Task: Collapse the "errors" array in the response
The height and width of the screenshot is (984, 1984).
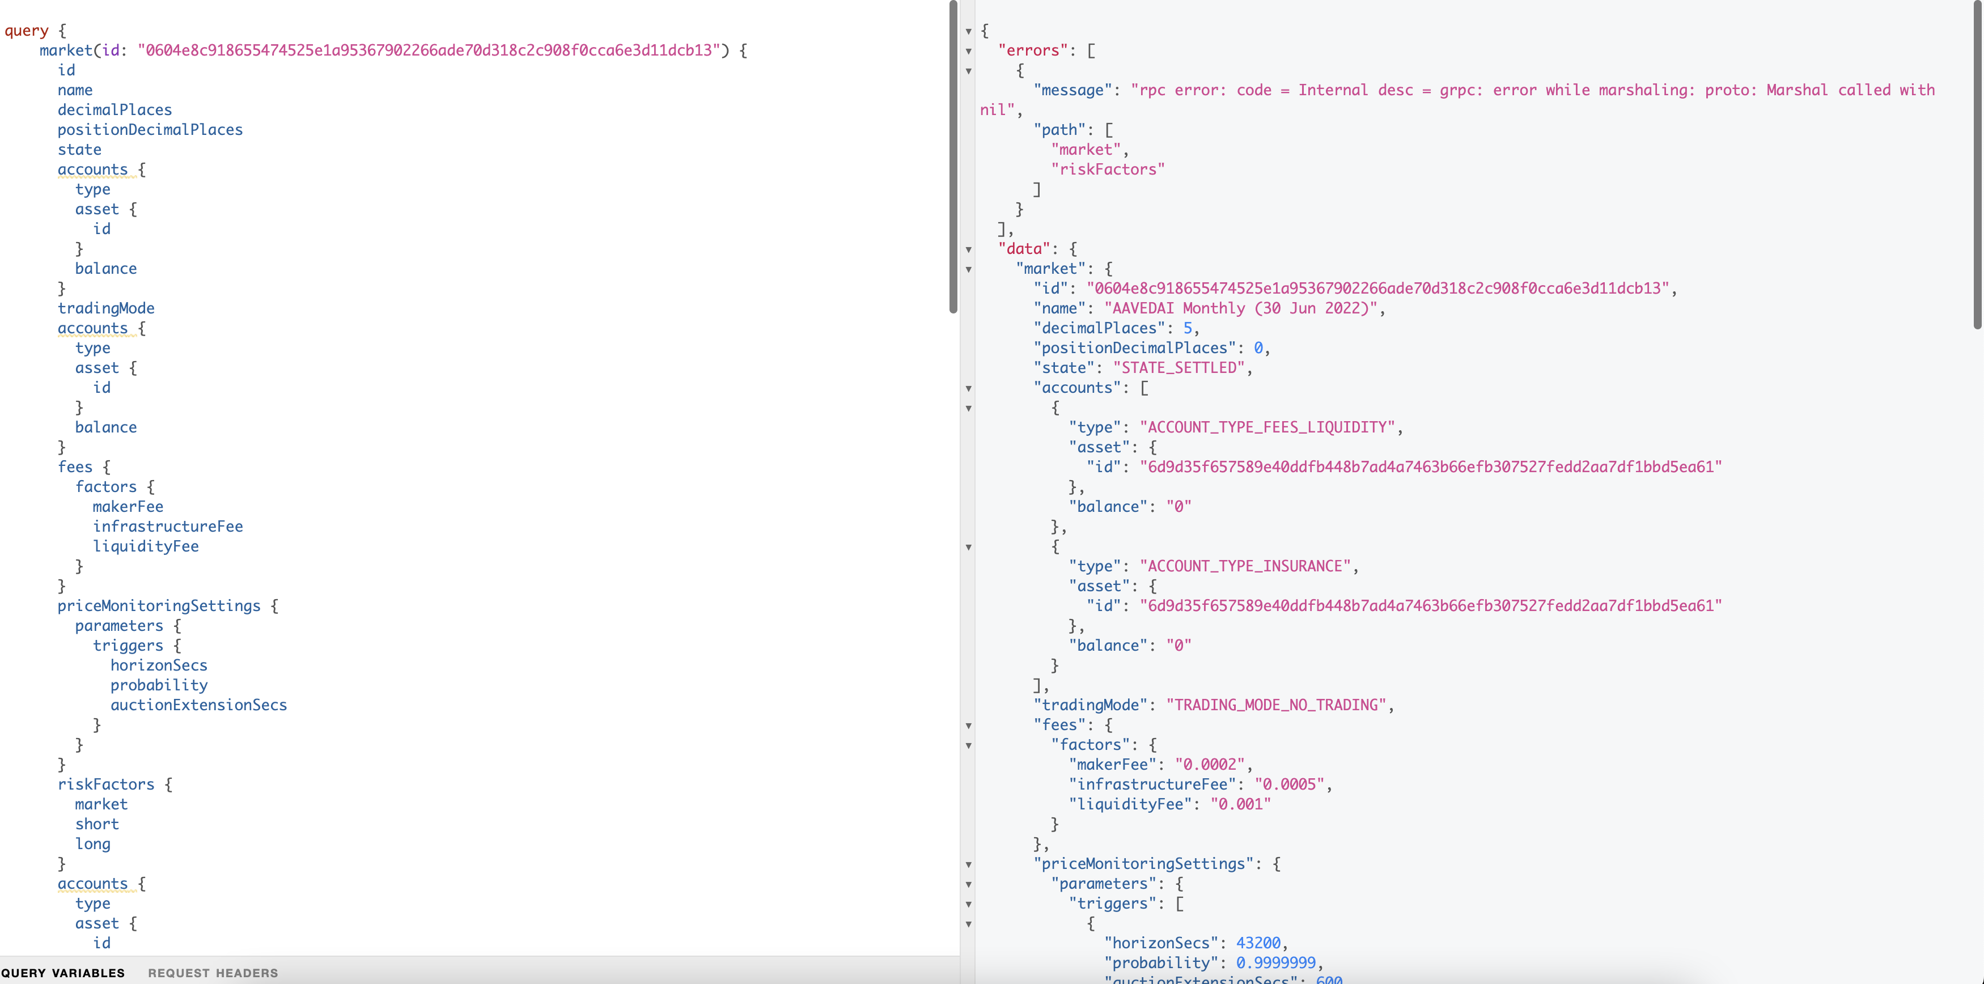Action: pos(968,52)
